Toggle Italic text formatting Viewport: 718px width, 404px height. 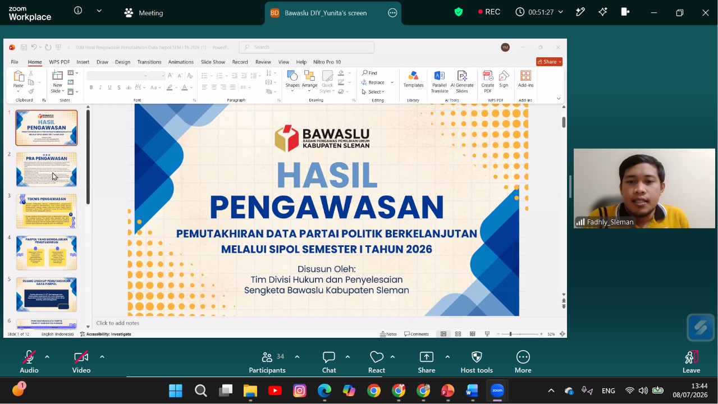click(x=100, y=88)
